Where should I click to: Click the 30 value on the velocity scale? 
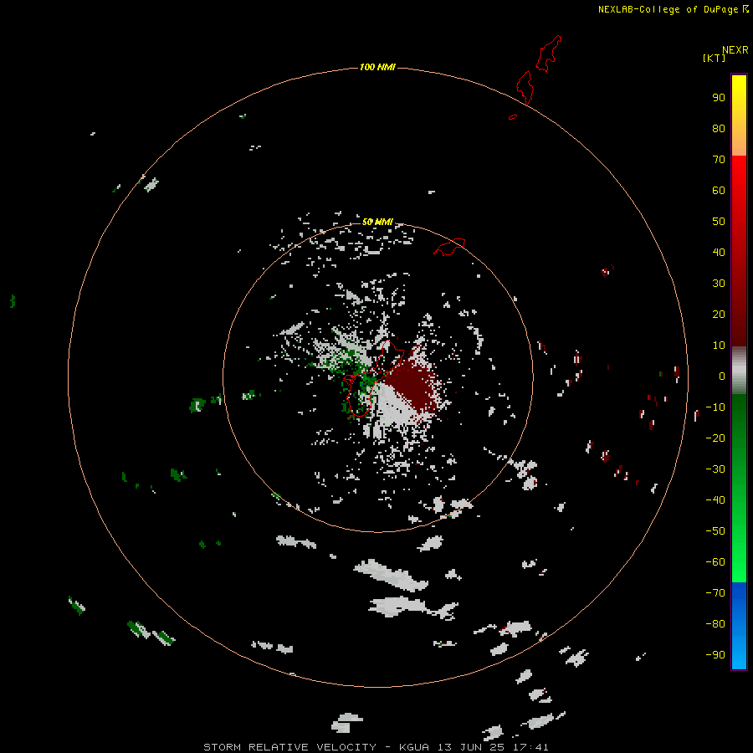click(719, 284)
